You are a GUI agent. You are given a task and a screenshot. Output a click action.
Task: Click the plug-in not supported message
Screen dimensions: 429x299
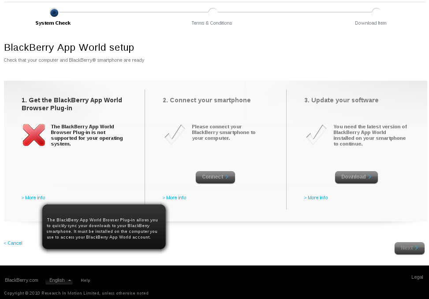click(87, 135)
